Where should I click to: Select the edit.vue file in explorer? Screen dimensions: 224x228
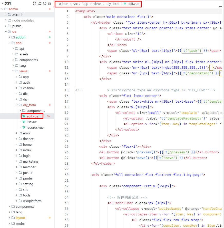coord(32,116)
